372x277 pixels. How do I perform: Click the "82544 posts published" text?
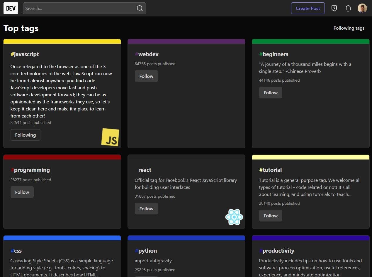(x=31, y=122)
